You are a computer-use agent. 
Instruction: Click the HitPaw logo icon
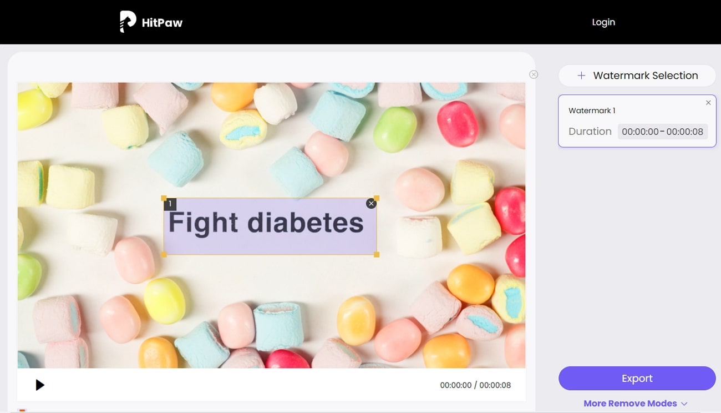128,22
